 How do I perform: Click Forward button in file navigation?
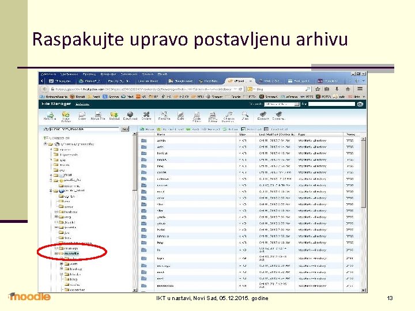[x=211, y=130]
